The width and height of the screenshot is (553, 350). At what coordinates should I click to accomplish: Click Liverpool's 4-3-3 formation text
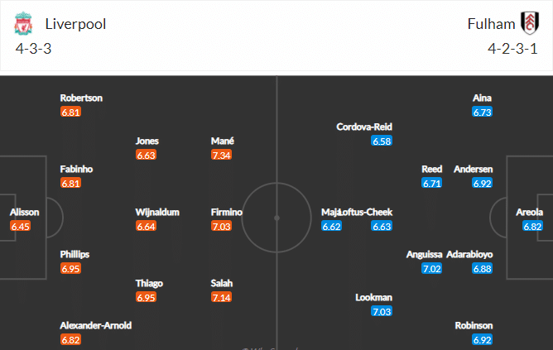point(33,49)
